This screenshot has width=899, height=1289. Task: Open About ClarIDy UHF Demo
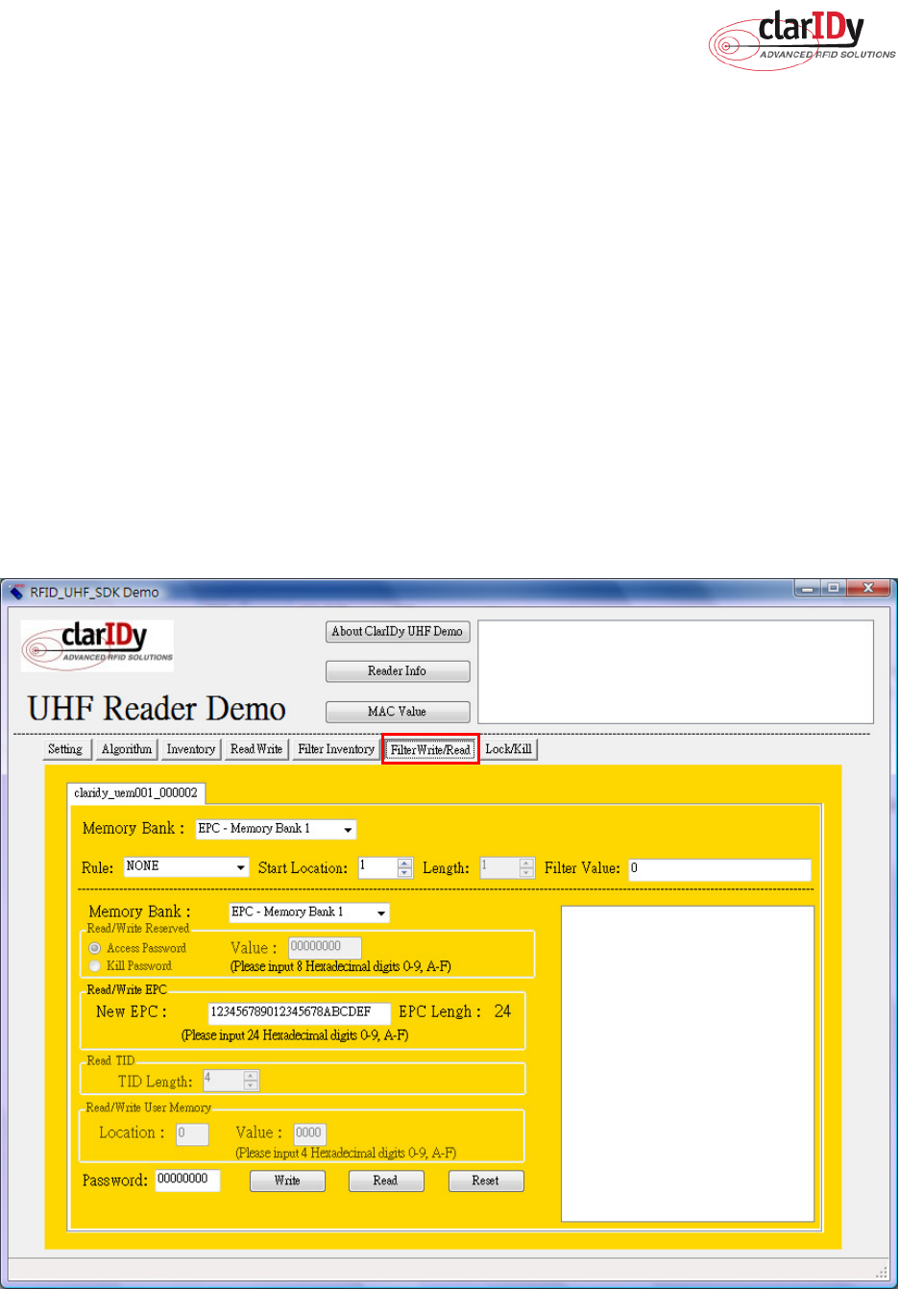398,632
